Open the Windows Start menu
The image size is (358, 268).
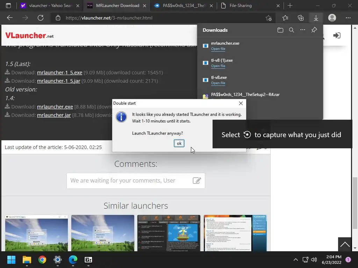(x=11, y=260)
